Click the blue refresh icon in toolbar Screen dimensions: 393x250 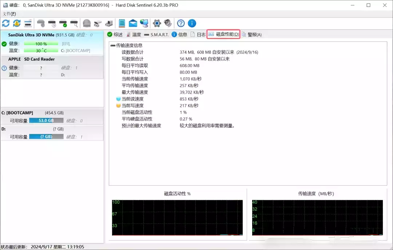[x=6, y=23]
